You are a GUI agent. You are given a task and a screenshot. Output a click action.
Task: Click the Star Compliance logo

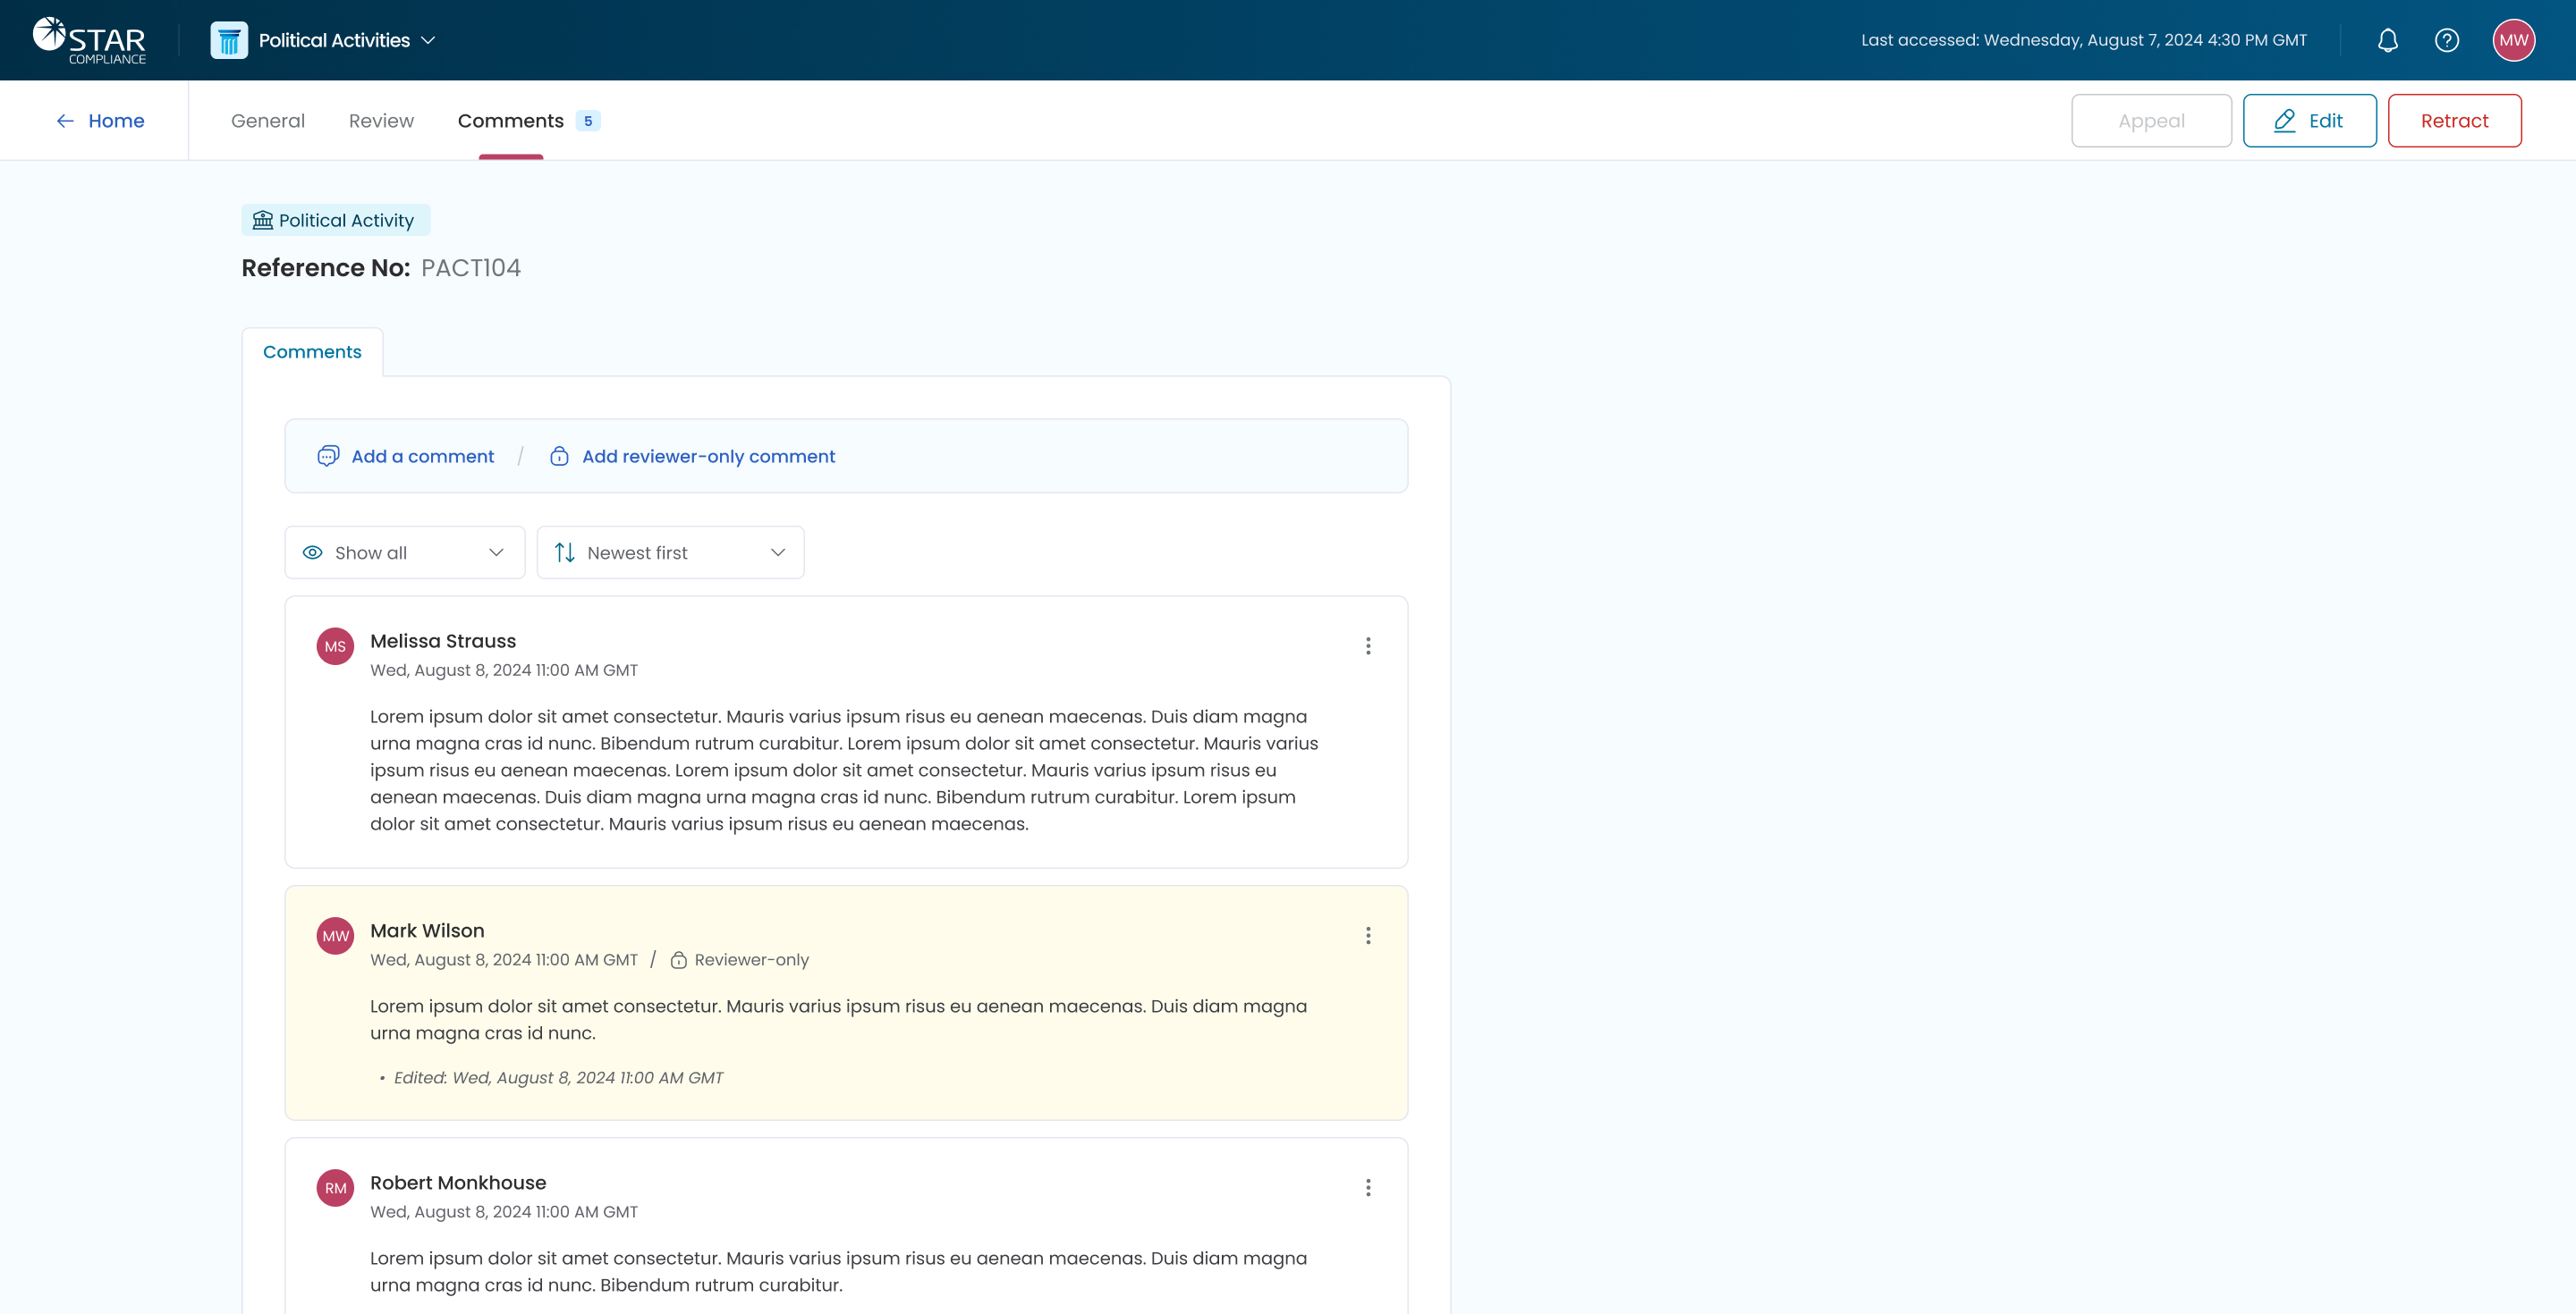(x=89, y=40)
